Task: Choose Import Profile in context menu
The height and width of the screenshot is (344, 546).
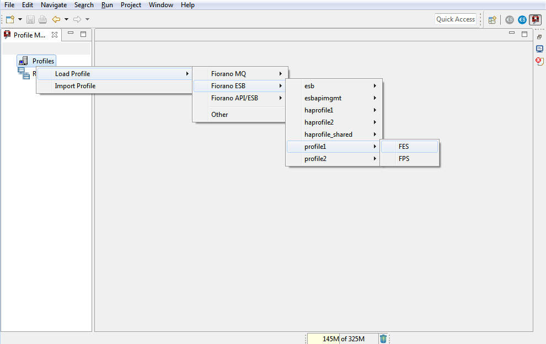Action: tap(115, 86)
